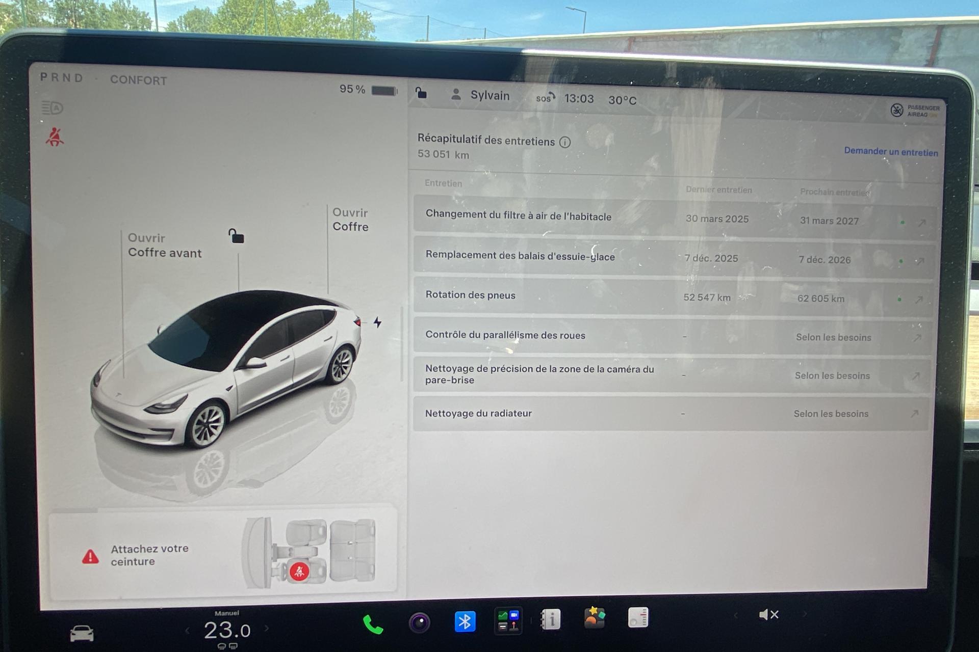Open Bluetooth settings
Viewport: 979px width, 652px height.
pos(465,621)
